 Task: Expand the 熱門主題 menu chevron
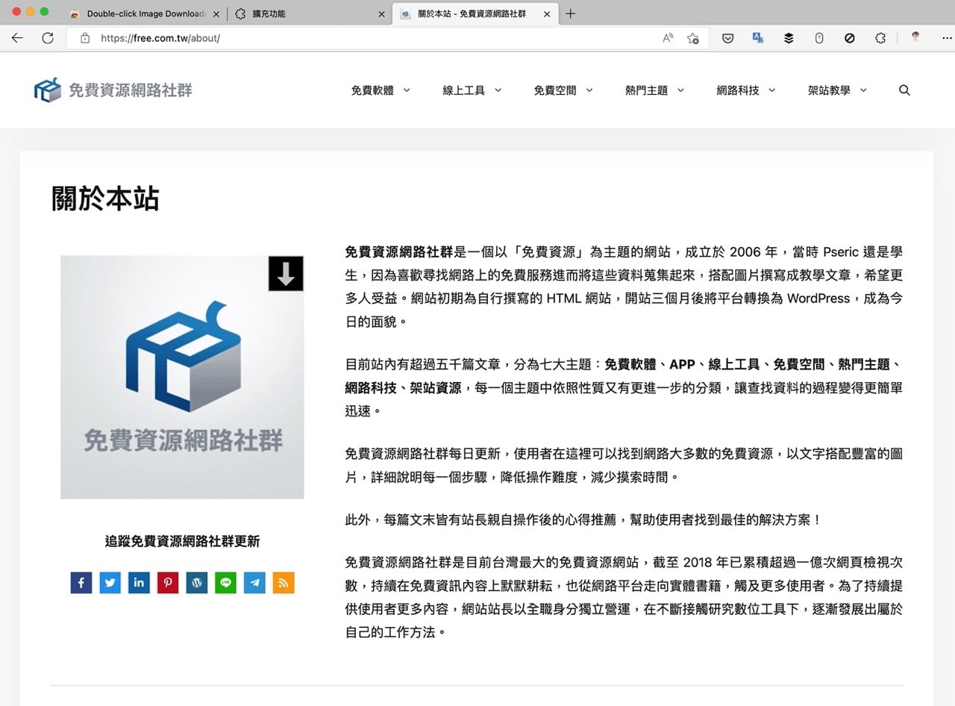point(680,90)
